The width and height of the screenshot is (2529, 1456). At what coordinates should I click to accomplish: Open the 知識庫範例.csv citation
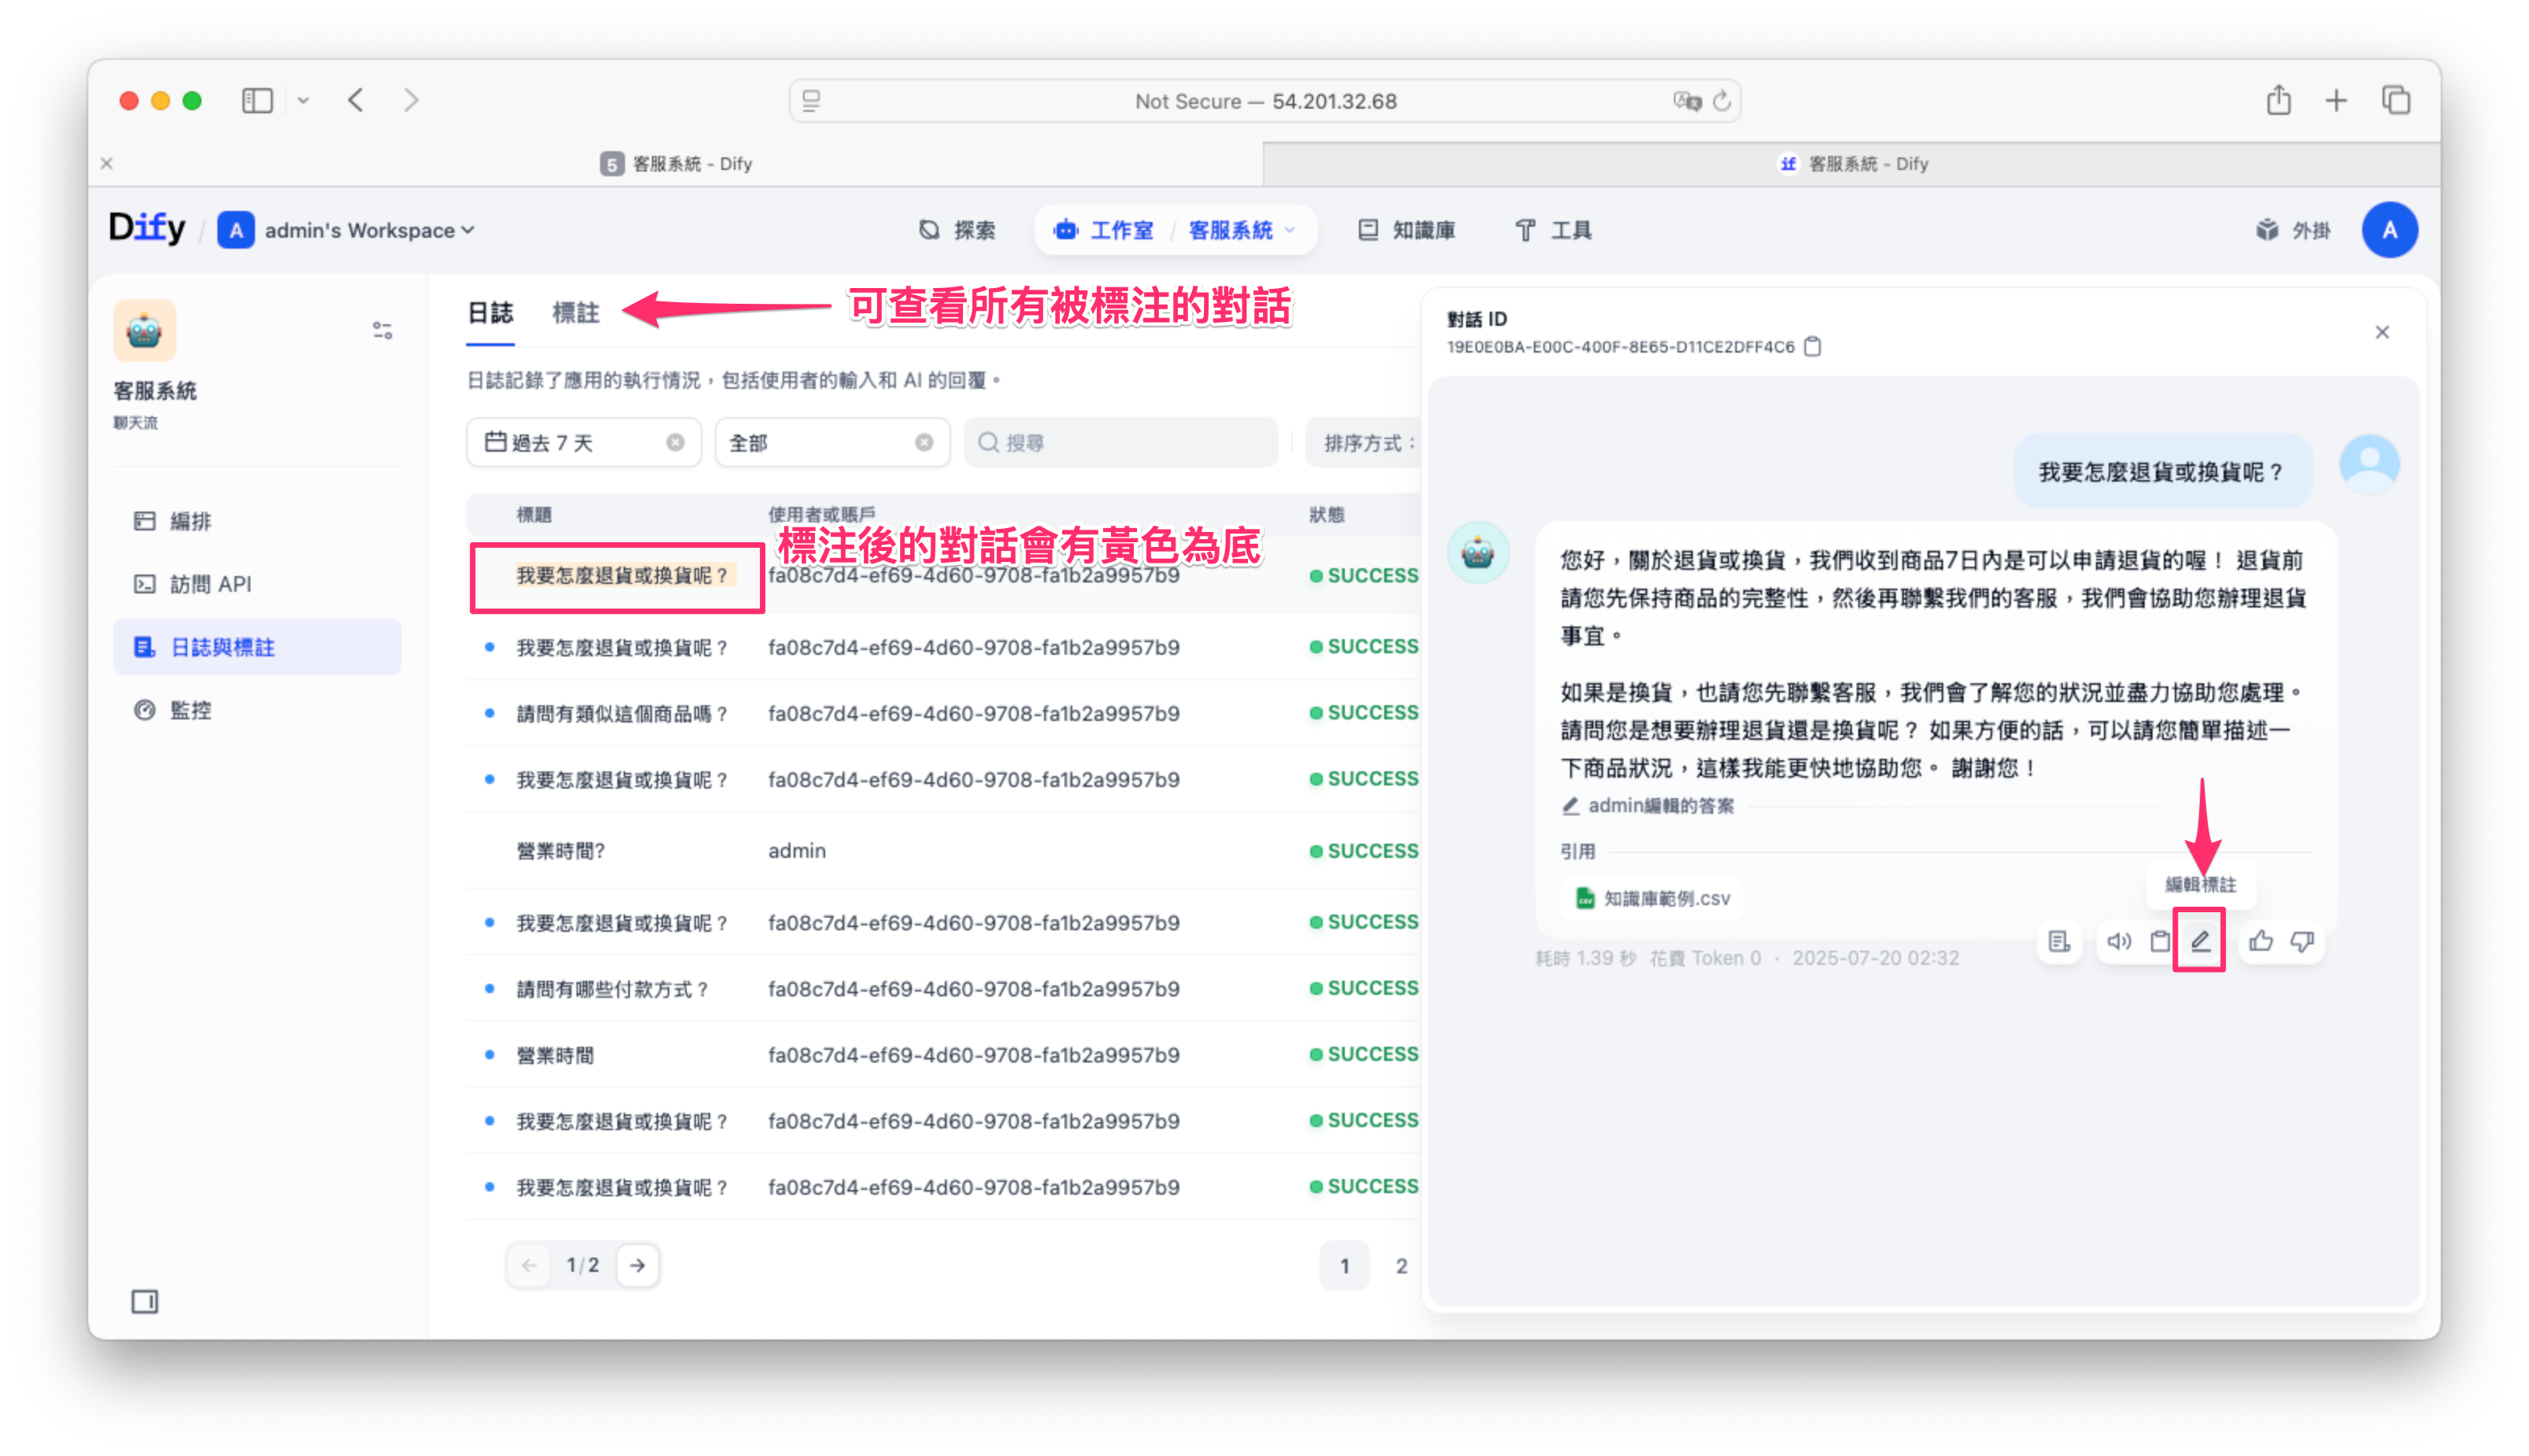(1653, 897)
